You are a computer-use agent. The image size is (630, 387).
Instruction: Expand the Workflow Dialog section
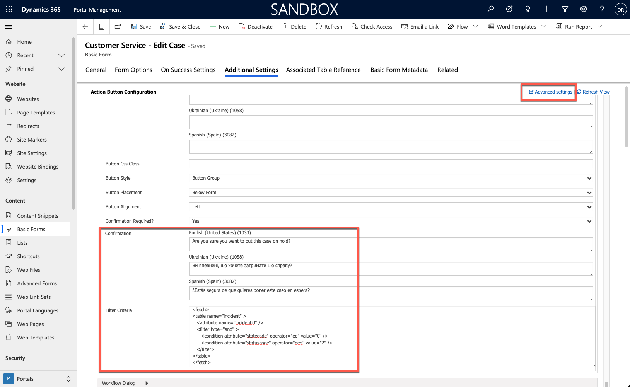[x=147, y=383]
